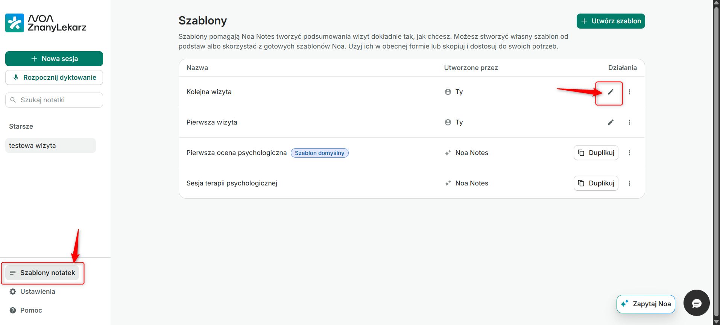Click the Noa ZnanyLekarz logo
This screenshot has width=720, height=325.
coord(46,23)
